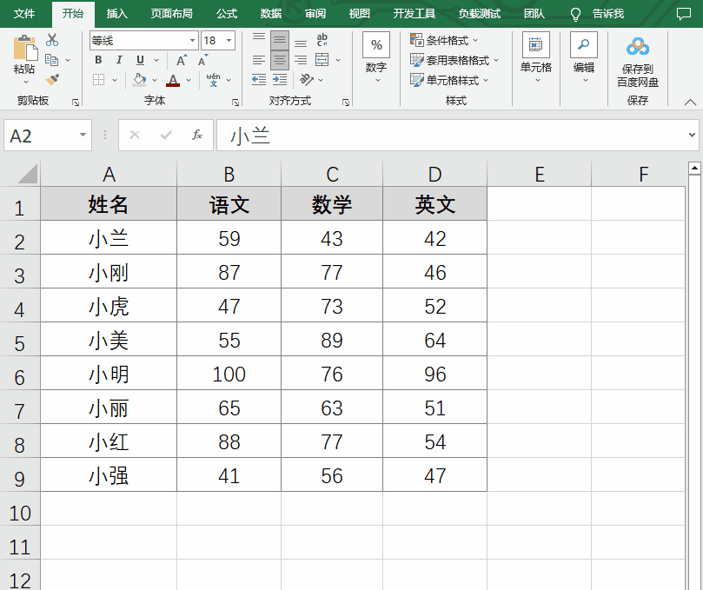Toggle Underline formatting

tap(140, 60)
